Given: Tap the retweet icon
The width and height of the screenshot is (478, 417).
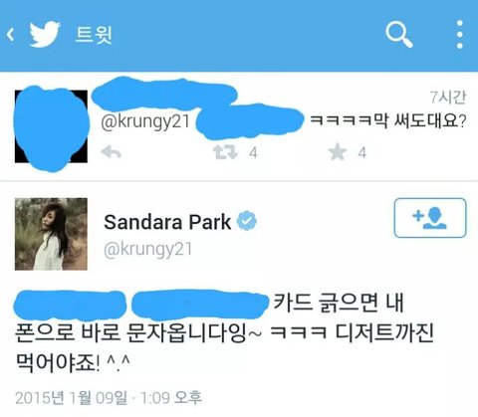Looking at the screenshot, I should 225,152.
